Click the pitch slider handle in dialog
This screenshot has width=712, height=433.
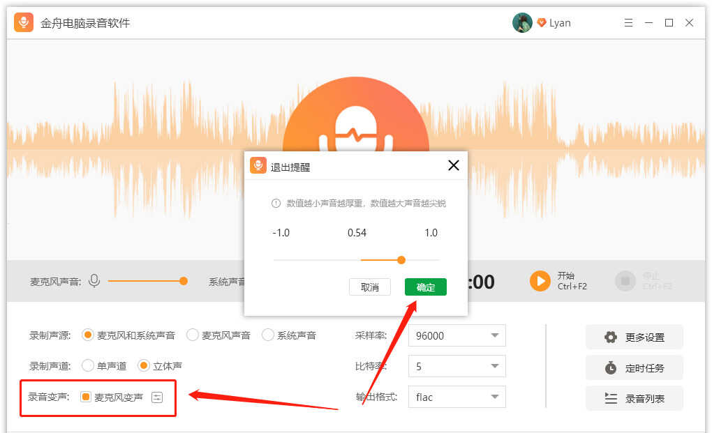[401, 260]
